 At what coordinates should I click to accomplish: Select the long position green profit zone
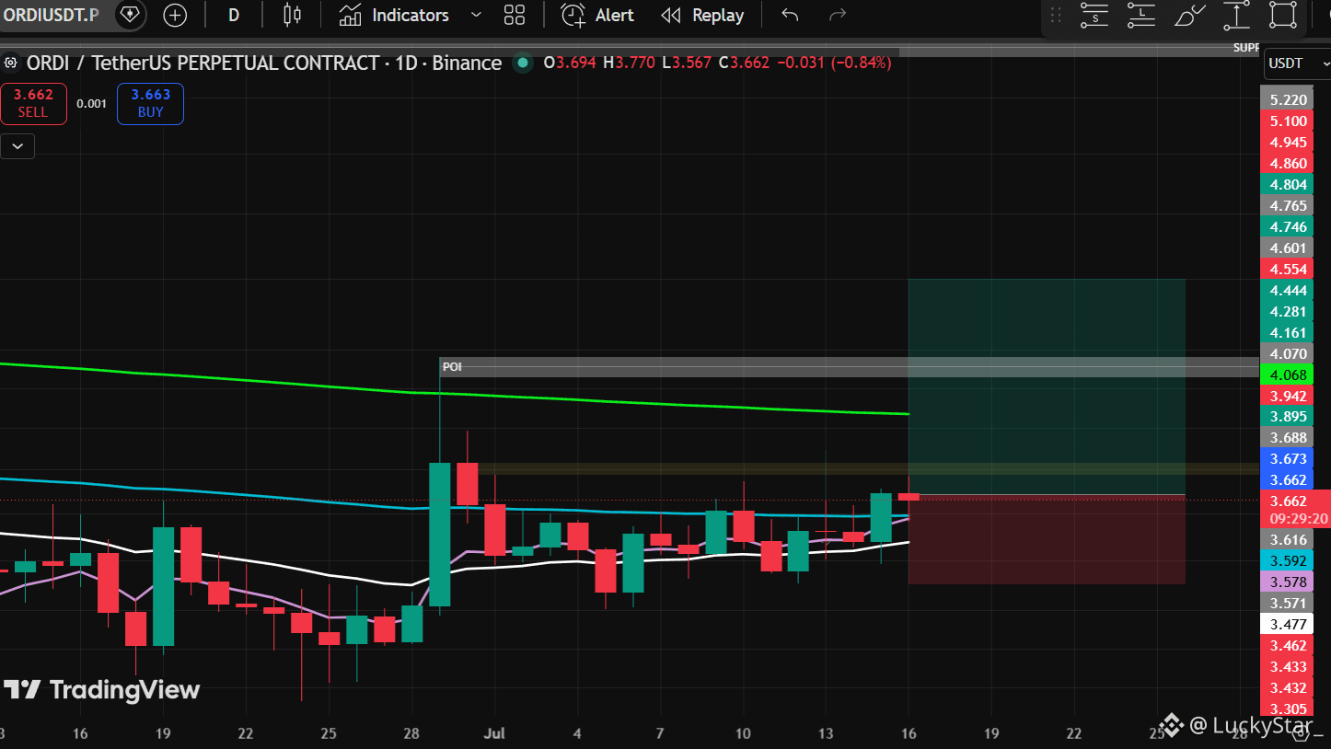[1047, 386]
